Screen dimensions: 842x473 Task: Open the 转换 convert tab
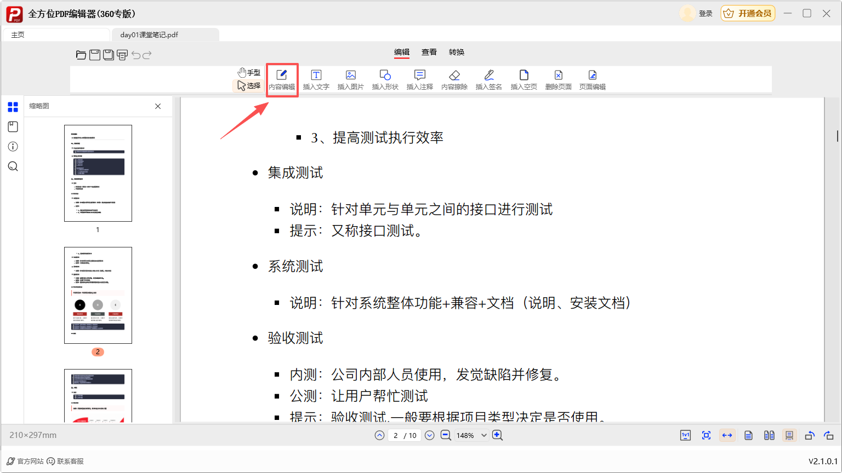click(457, 52)
